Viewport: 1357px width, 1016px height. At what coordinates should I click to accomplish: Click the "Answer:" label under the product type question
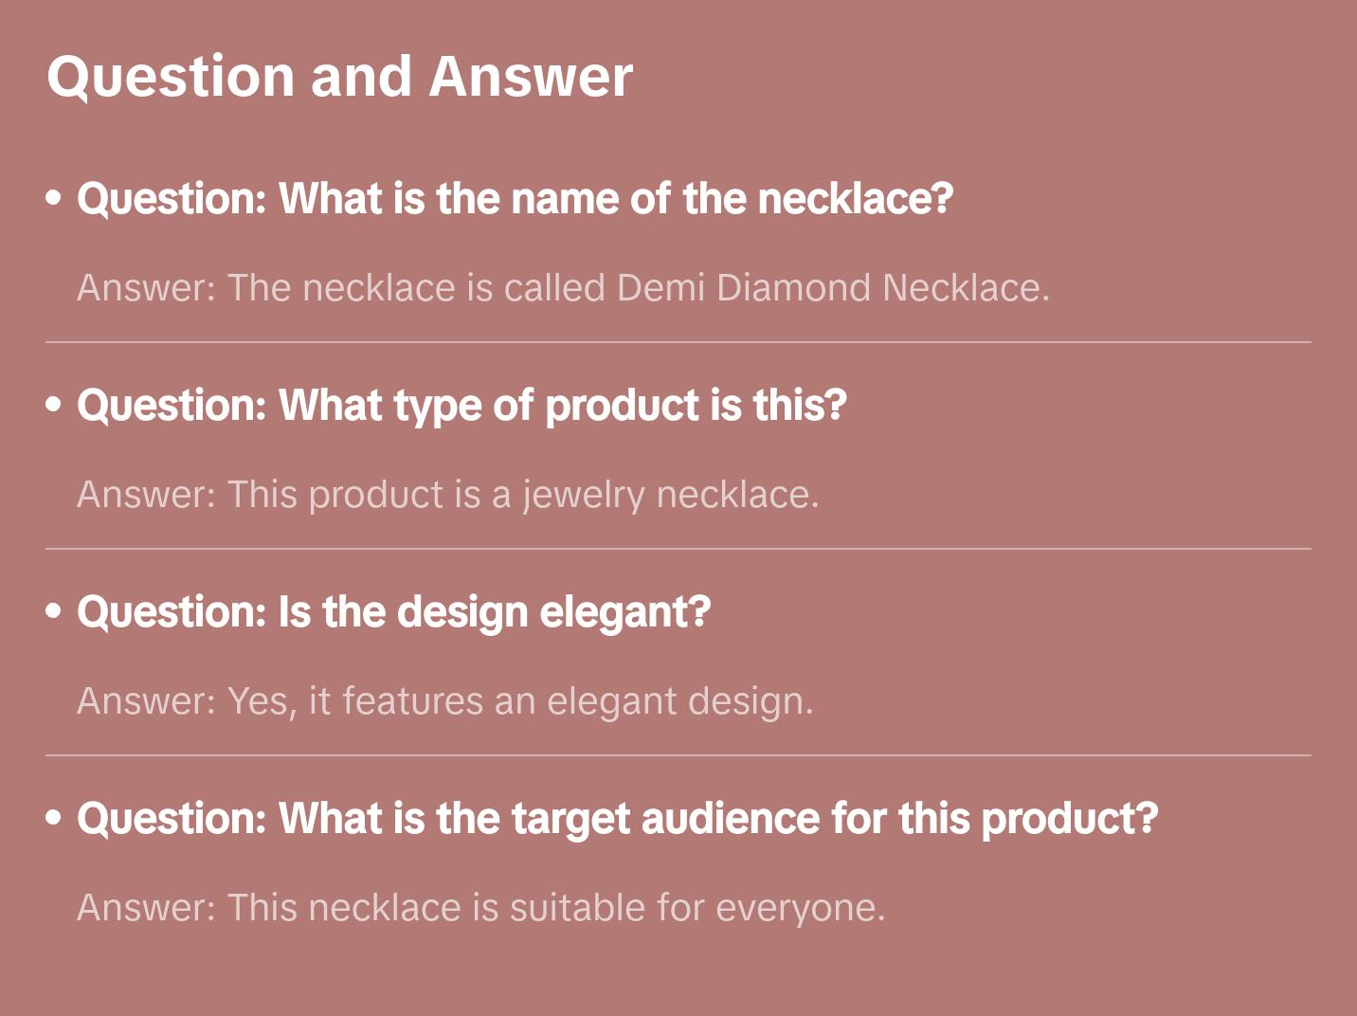(x=147, y=495)
